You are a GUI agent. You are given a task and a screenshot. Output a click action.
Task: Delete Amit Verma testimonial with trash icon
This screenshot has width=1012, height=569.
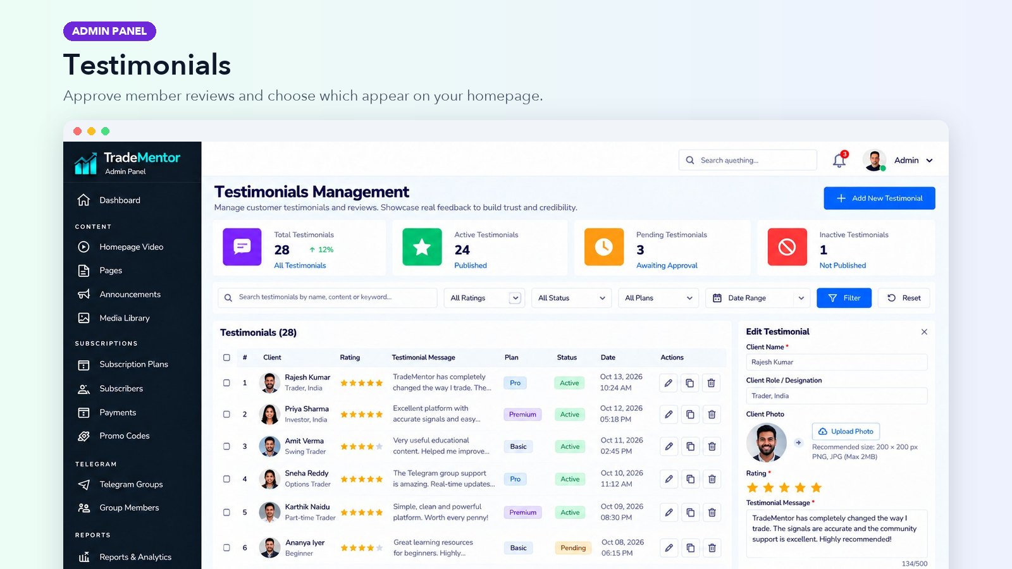click(x=712, y=446)
